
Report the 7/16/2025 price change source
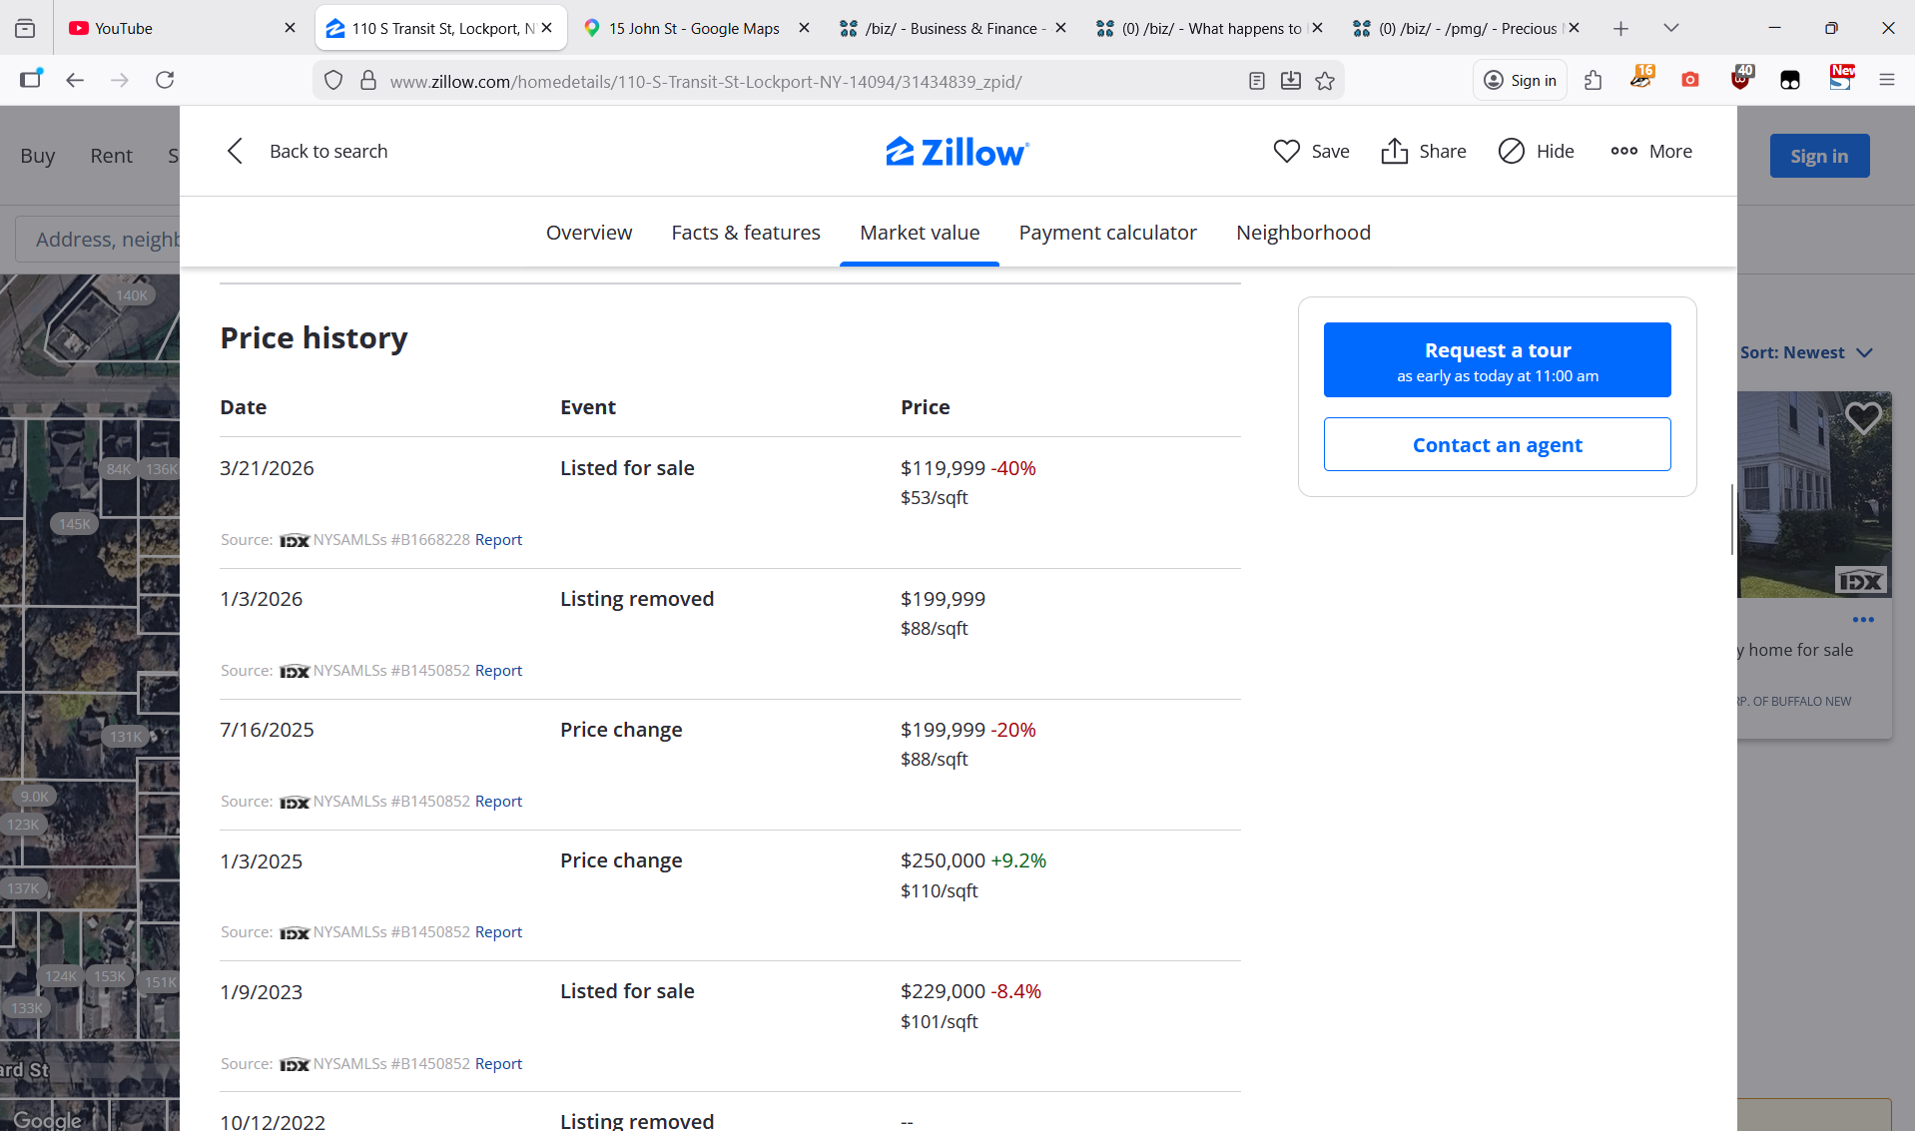click(498, 802)
